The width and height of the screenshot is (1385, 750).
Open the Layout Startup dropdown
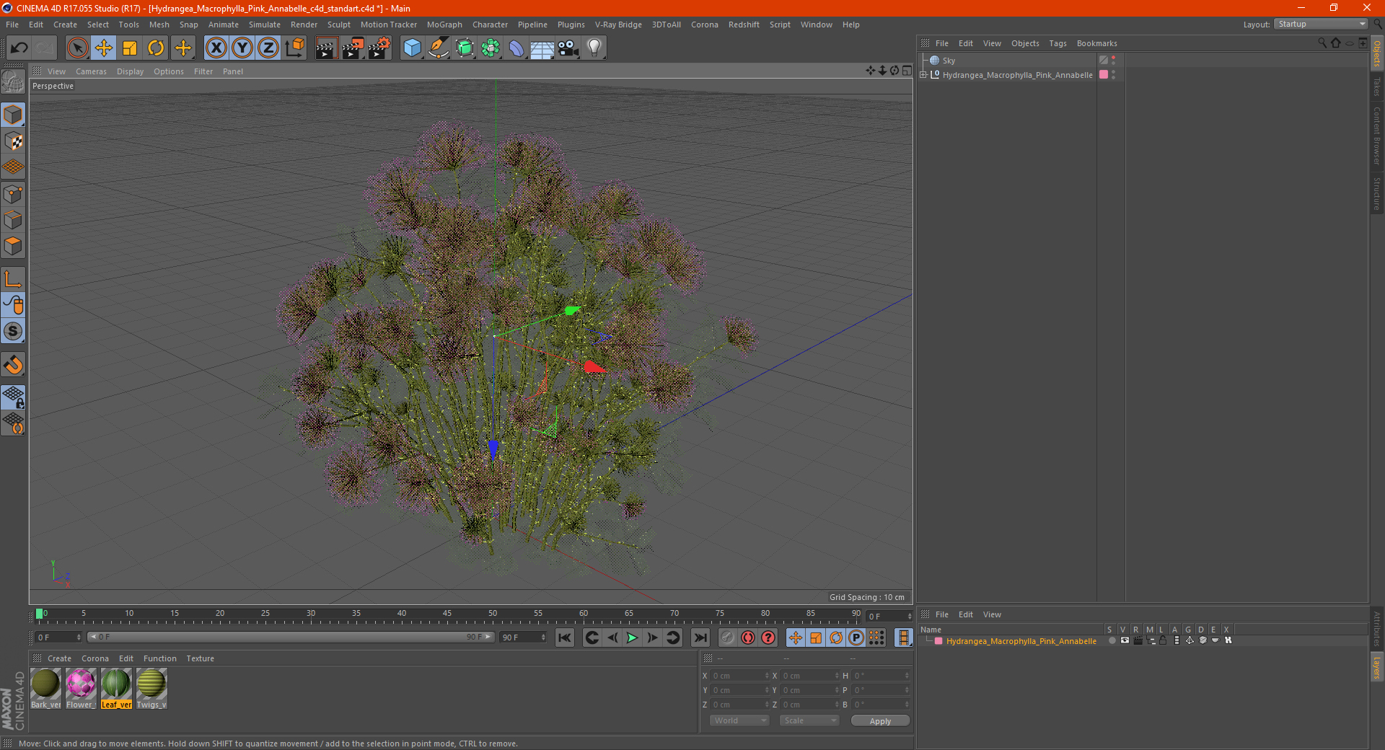(x=1322, y=24)
